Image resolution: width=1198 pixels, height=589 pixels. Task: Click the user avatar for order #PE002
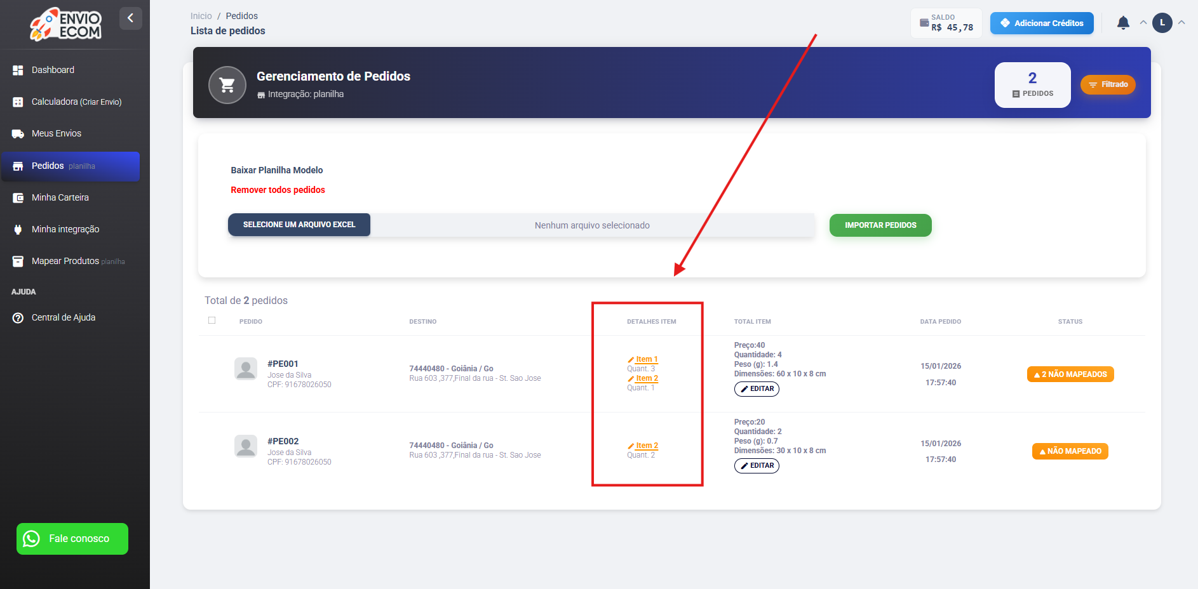246,446
